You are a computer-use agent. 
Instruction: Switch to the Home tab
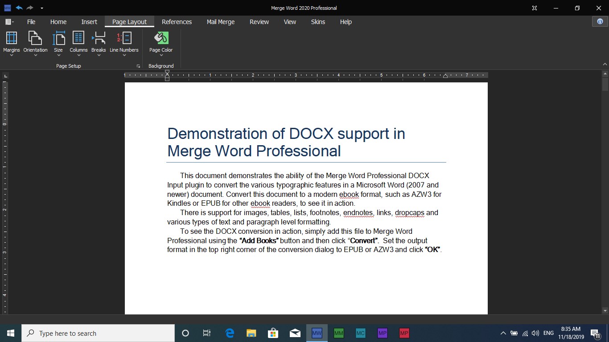pos(58,22)
